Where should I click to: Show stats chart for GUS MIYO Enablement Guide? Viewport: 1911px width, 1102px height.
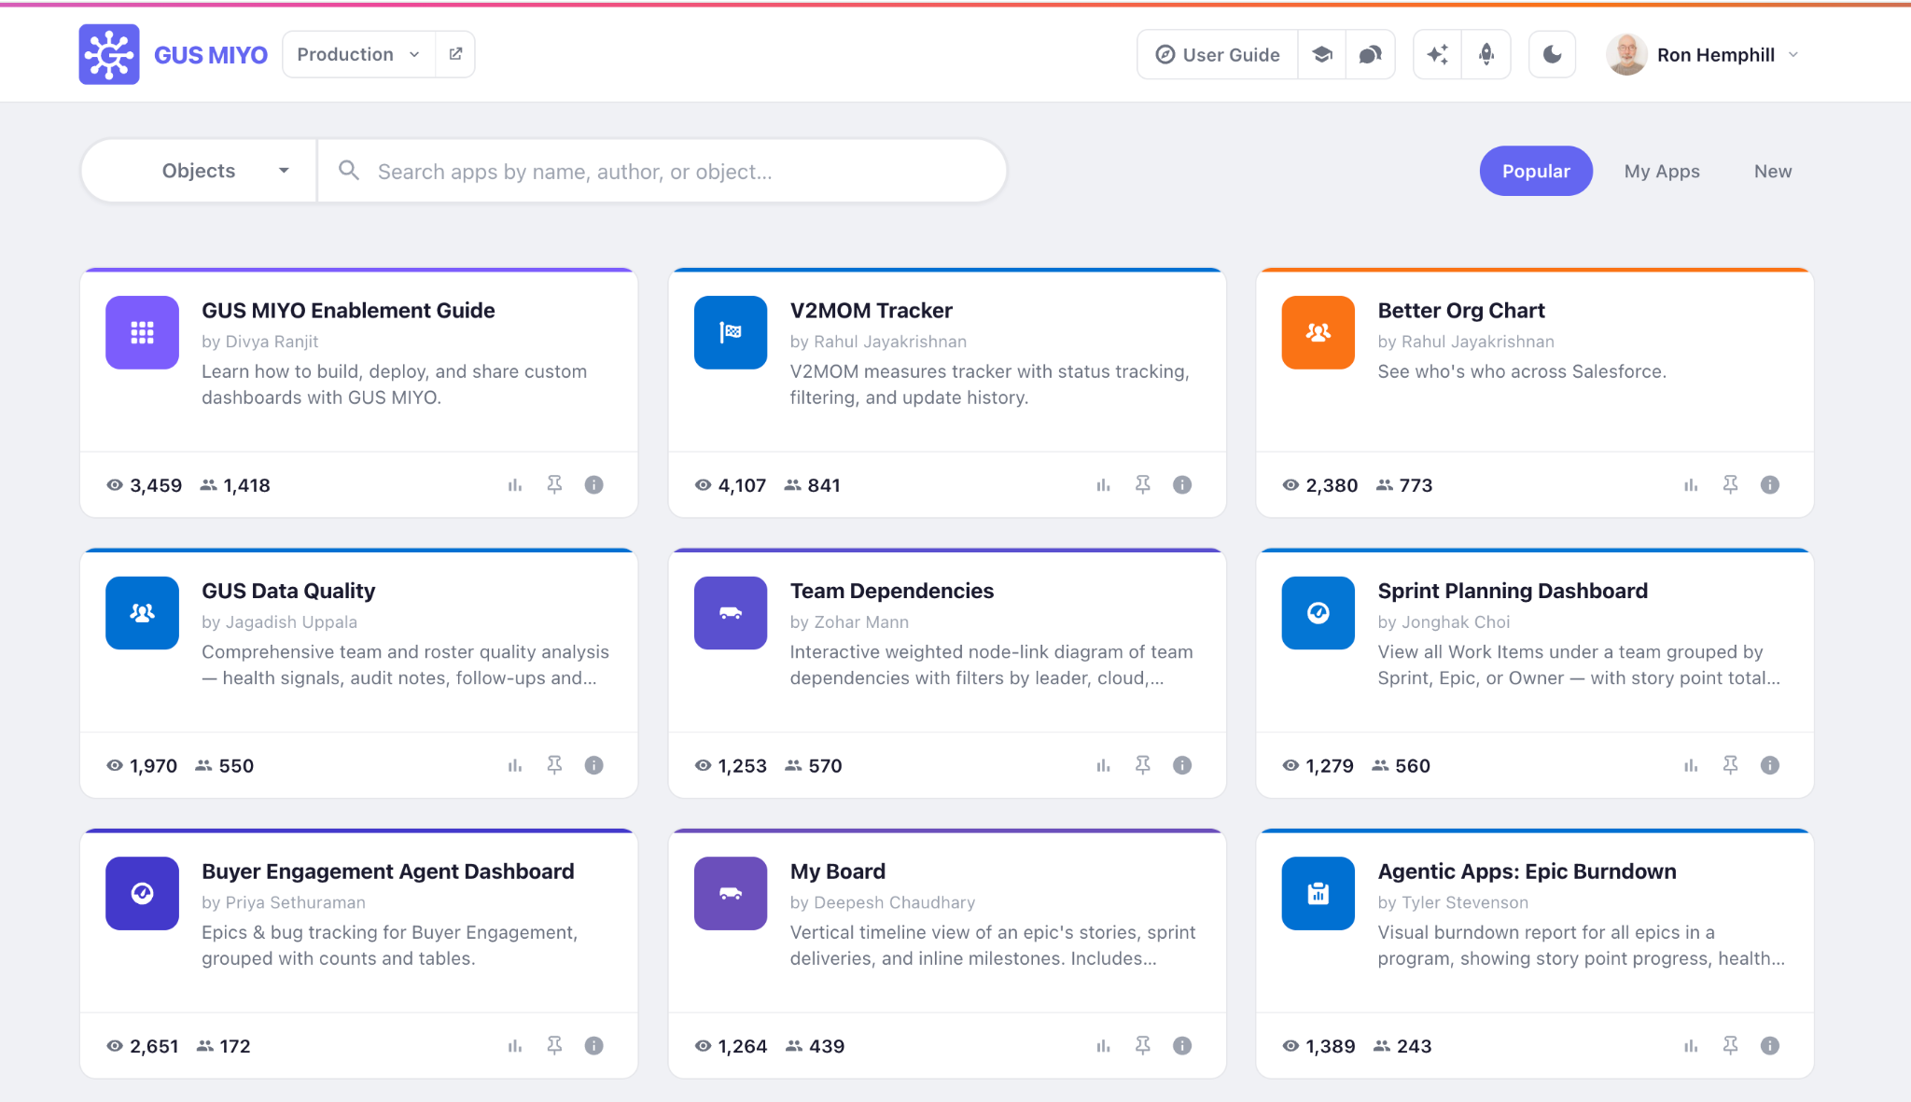click(515, 484)
